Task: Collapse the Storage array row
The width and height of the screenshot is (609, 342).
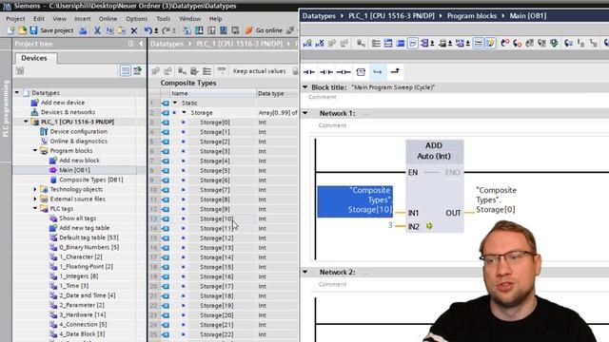Action: coord(184,112)
